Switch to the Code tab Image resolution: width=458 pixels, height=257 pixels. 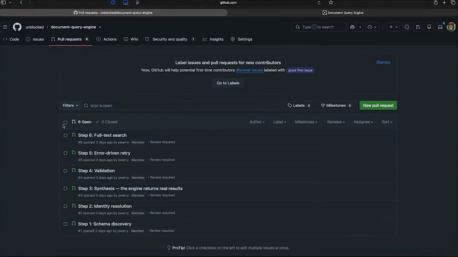tap(11, 39)
